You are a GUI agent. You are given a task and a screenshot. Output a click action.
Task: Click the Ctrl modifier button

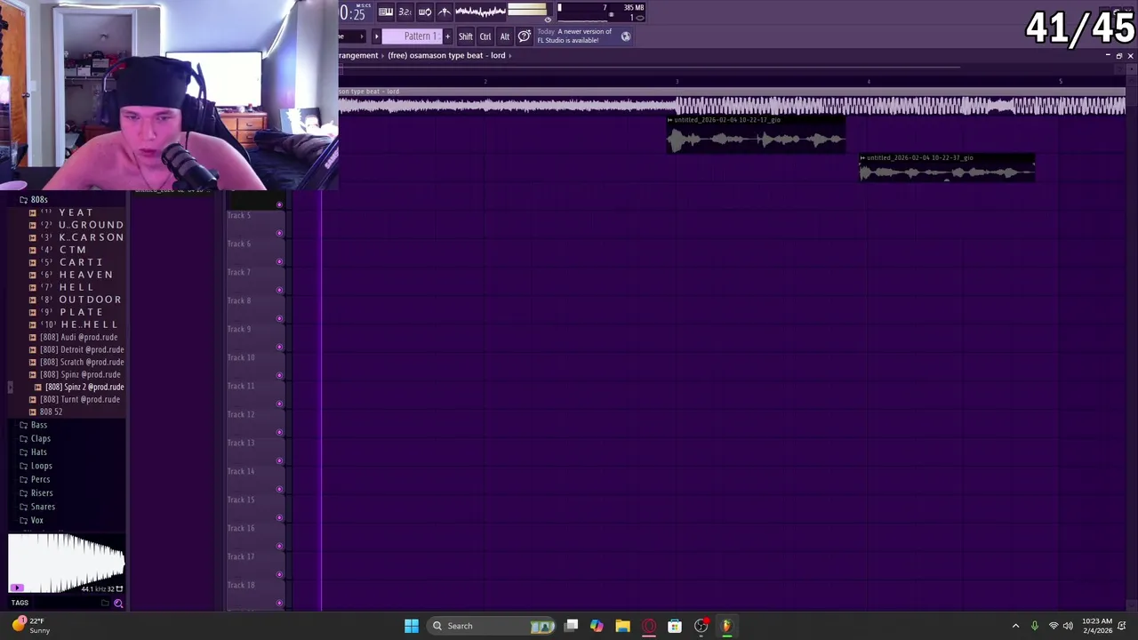point(485,36)
